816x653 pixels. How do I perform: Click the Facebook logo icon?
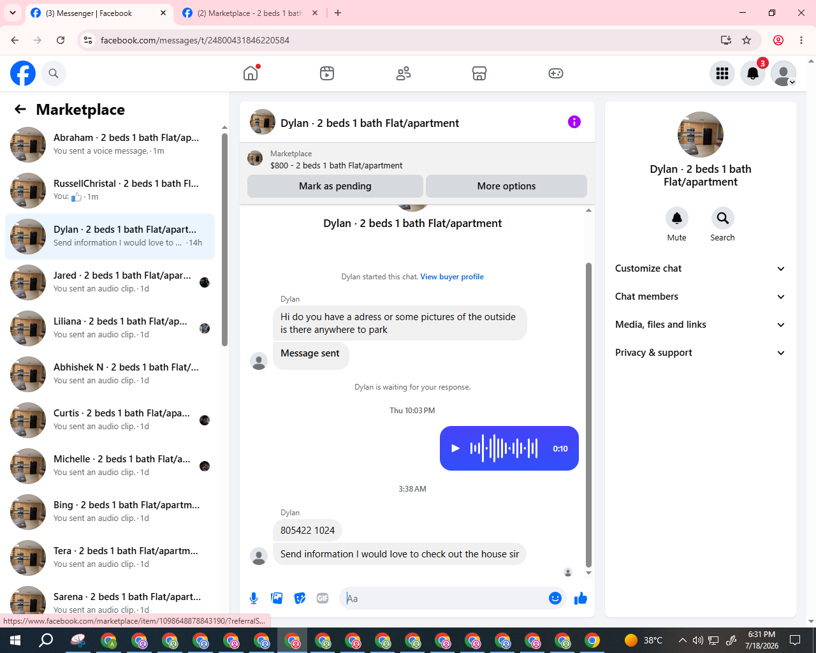tap(23, 73)
